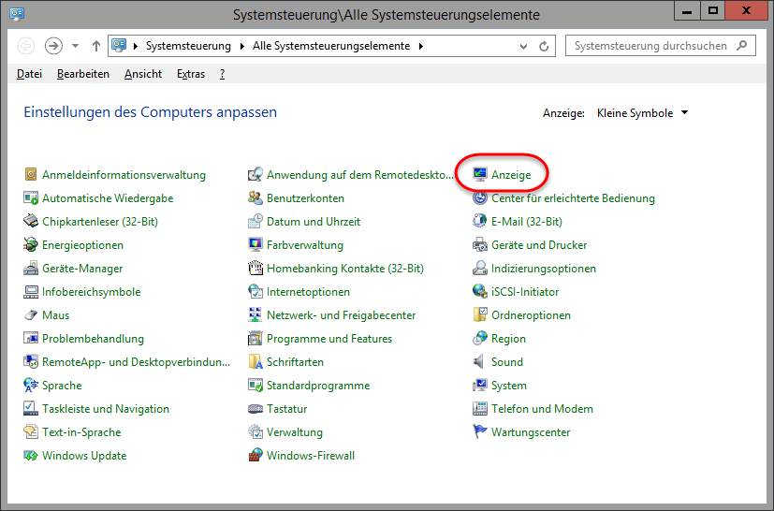Refresh the Control Panel view

pyautogui.click(x=544, y=47)
